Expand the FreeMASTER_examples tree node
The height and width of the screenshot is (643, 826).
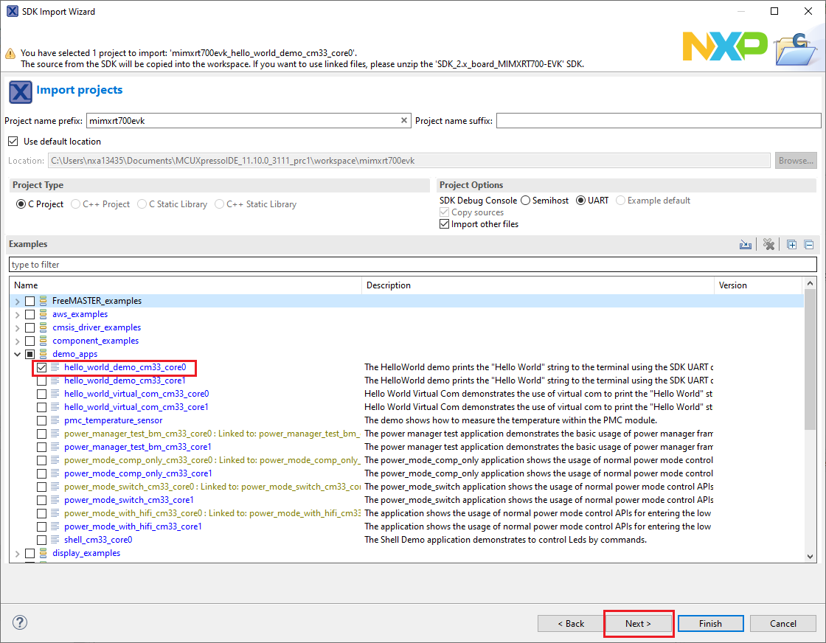click(17, 301)
